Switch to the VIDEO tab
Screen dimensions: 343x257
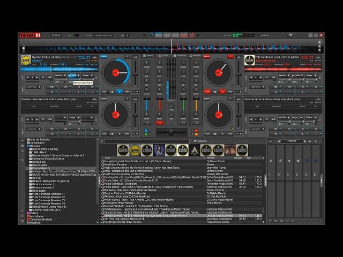point(163,56)
